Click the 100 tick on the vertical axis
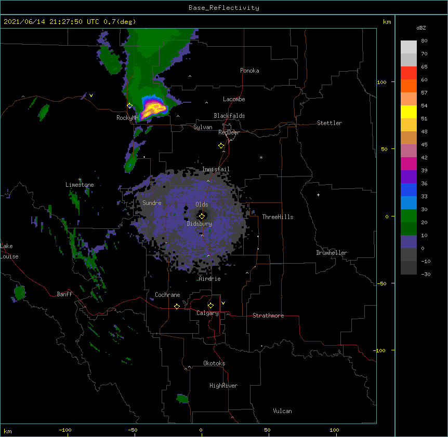The width and height of the screenshot is (448, 437). [x=381, y=82]
